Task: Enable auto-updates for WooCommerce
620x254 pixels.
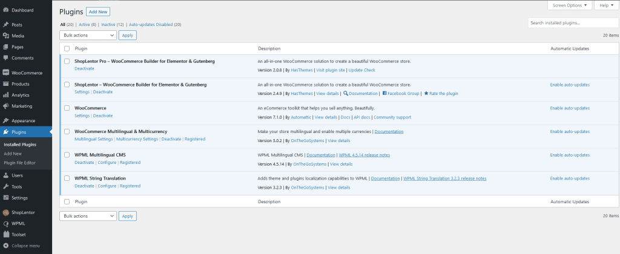Action: 570,108
